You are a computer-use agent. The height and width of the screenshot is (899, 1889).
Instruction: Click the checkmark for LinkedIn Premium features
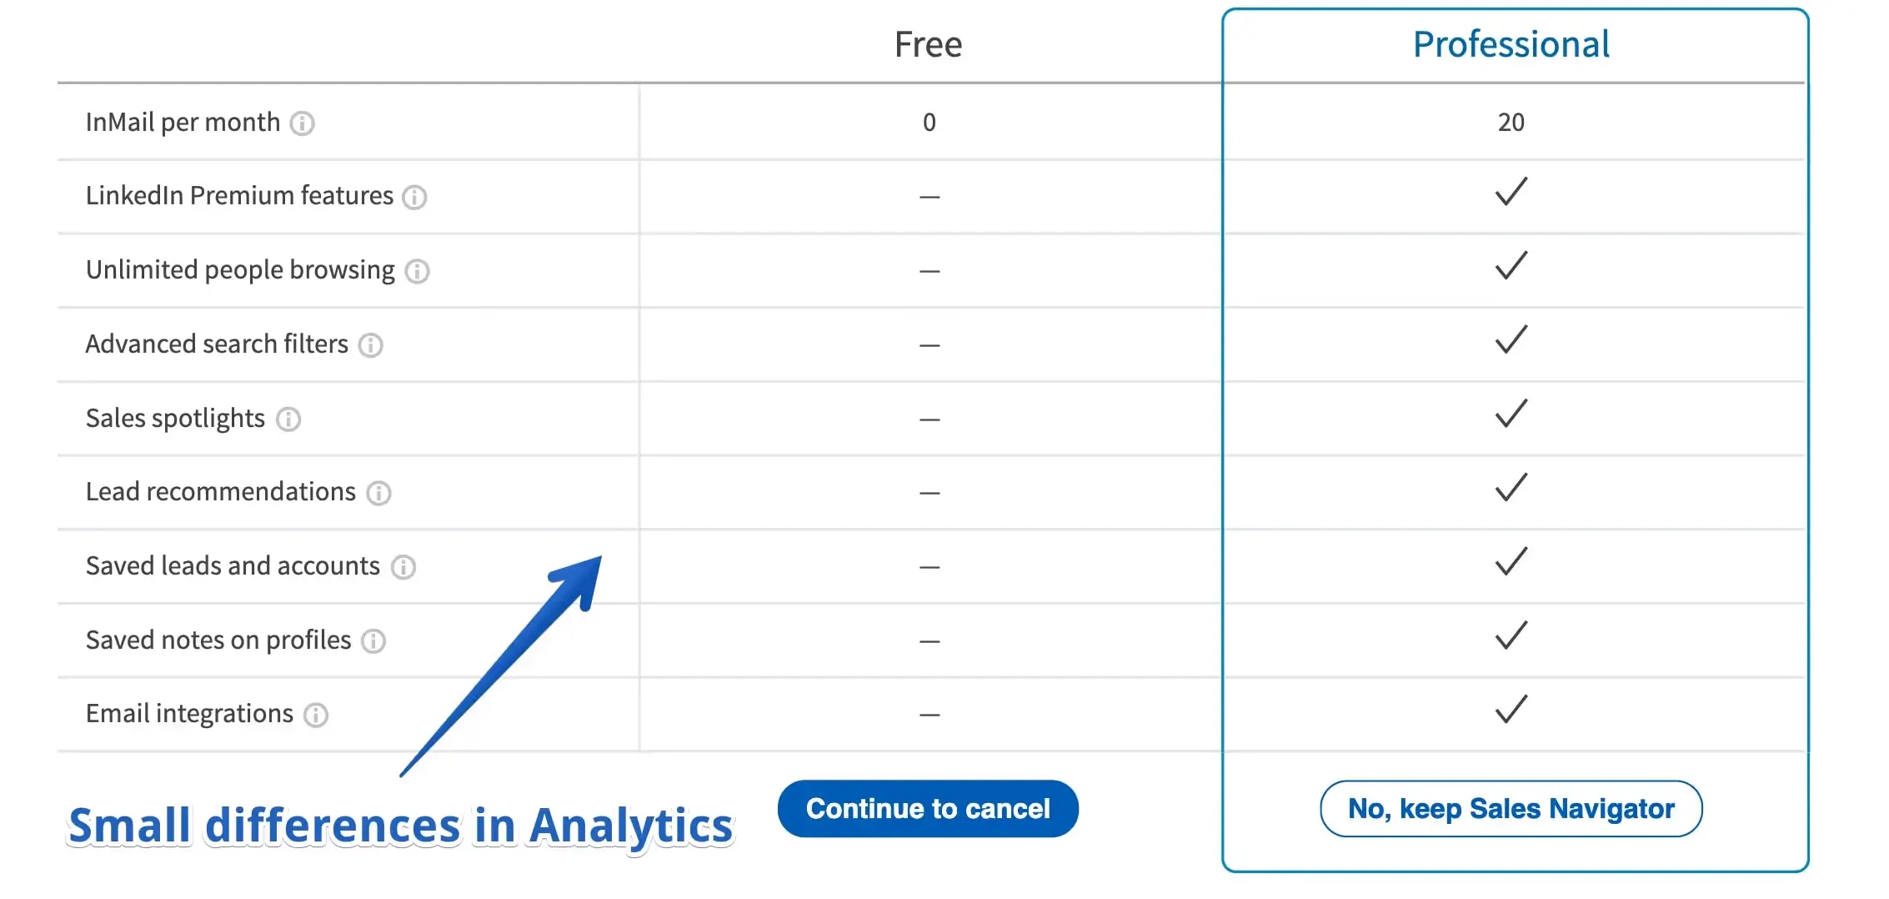(x=1511, y=193)
